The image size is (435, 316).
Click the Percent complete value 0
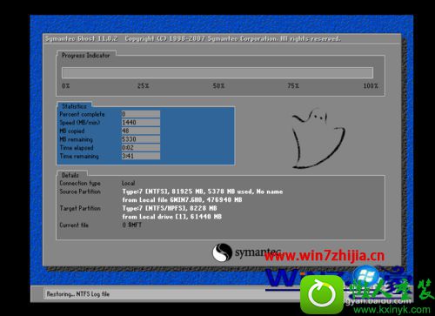141,114
